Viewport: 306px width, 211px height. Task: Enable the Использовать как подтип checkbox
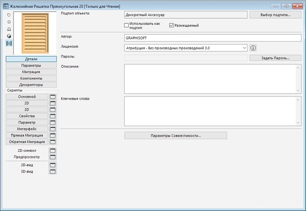click(x=127, y=26)
